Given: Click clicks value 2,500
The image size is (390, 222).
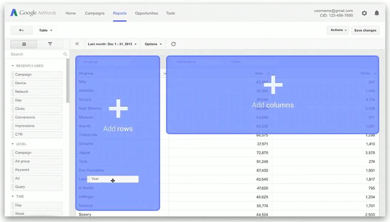Looking at the screenshot, I should [x=370, y=215].
